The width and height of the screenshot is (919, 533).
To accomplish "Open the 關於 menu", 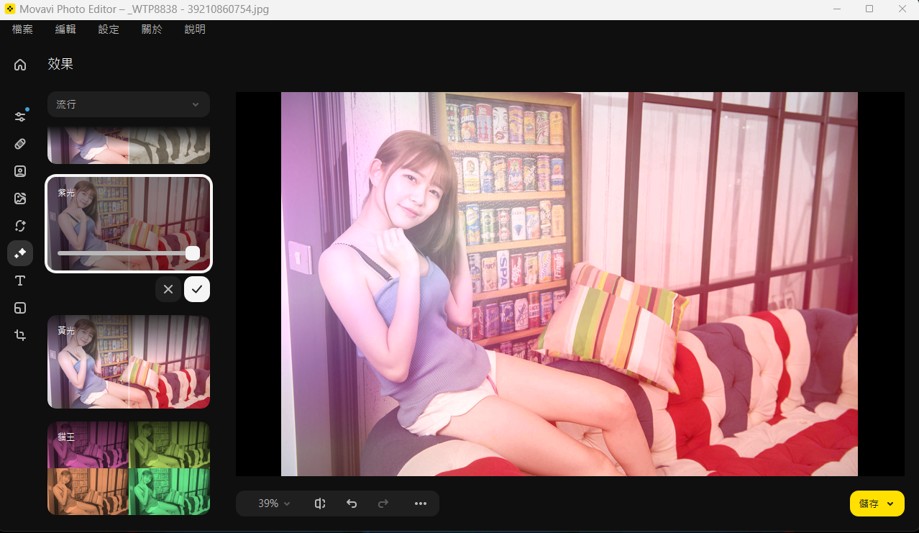I will (x=152, y=29).
